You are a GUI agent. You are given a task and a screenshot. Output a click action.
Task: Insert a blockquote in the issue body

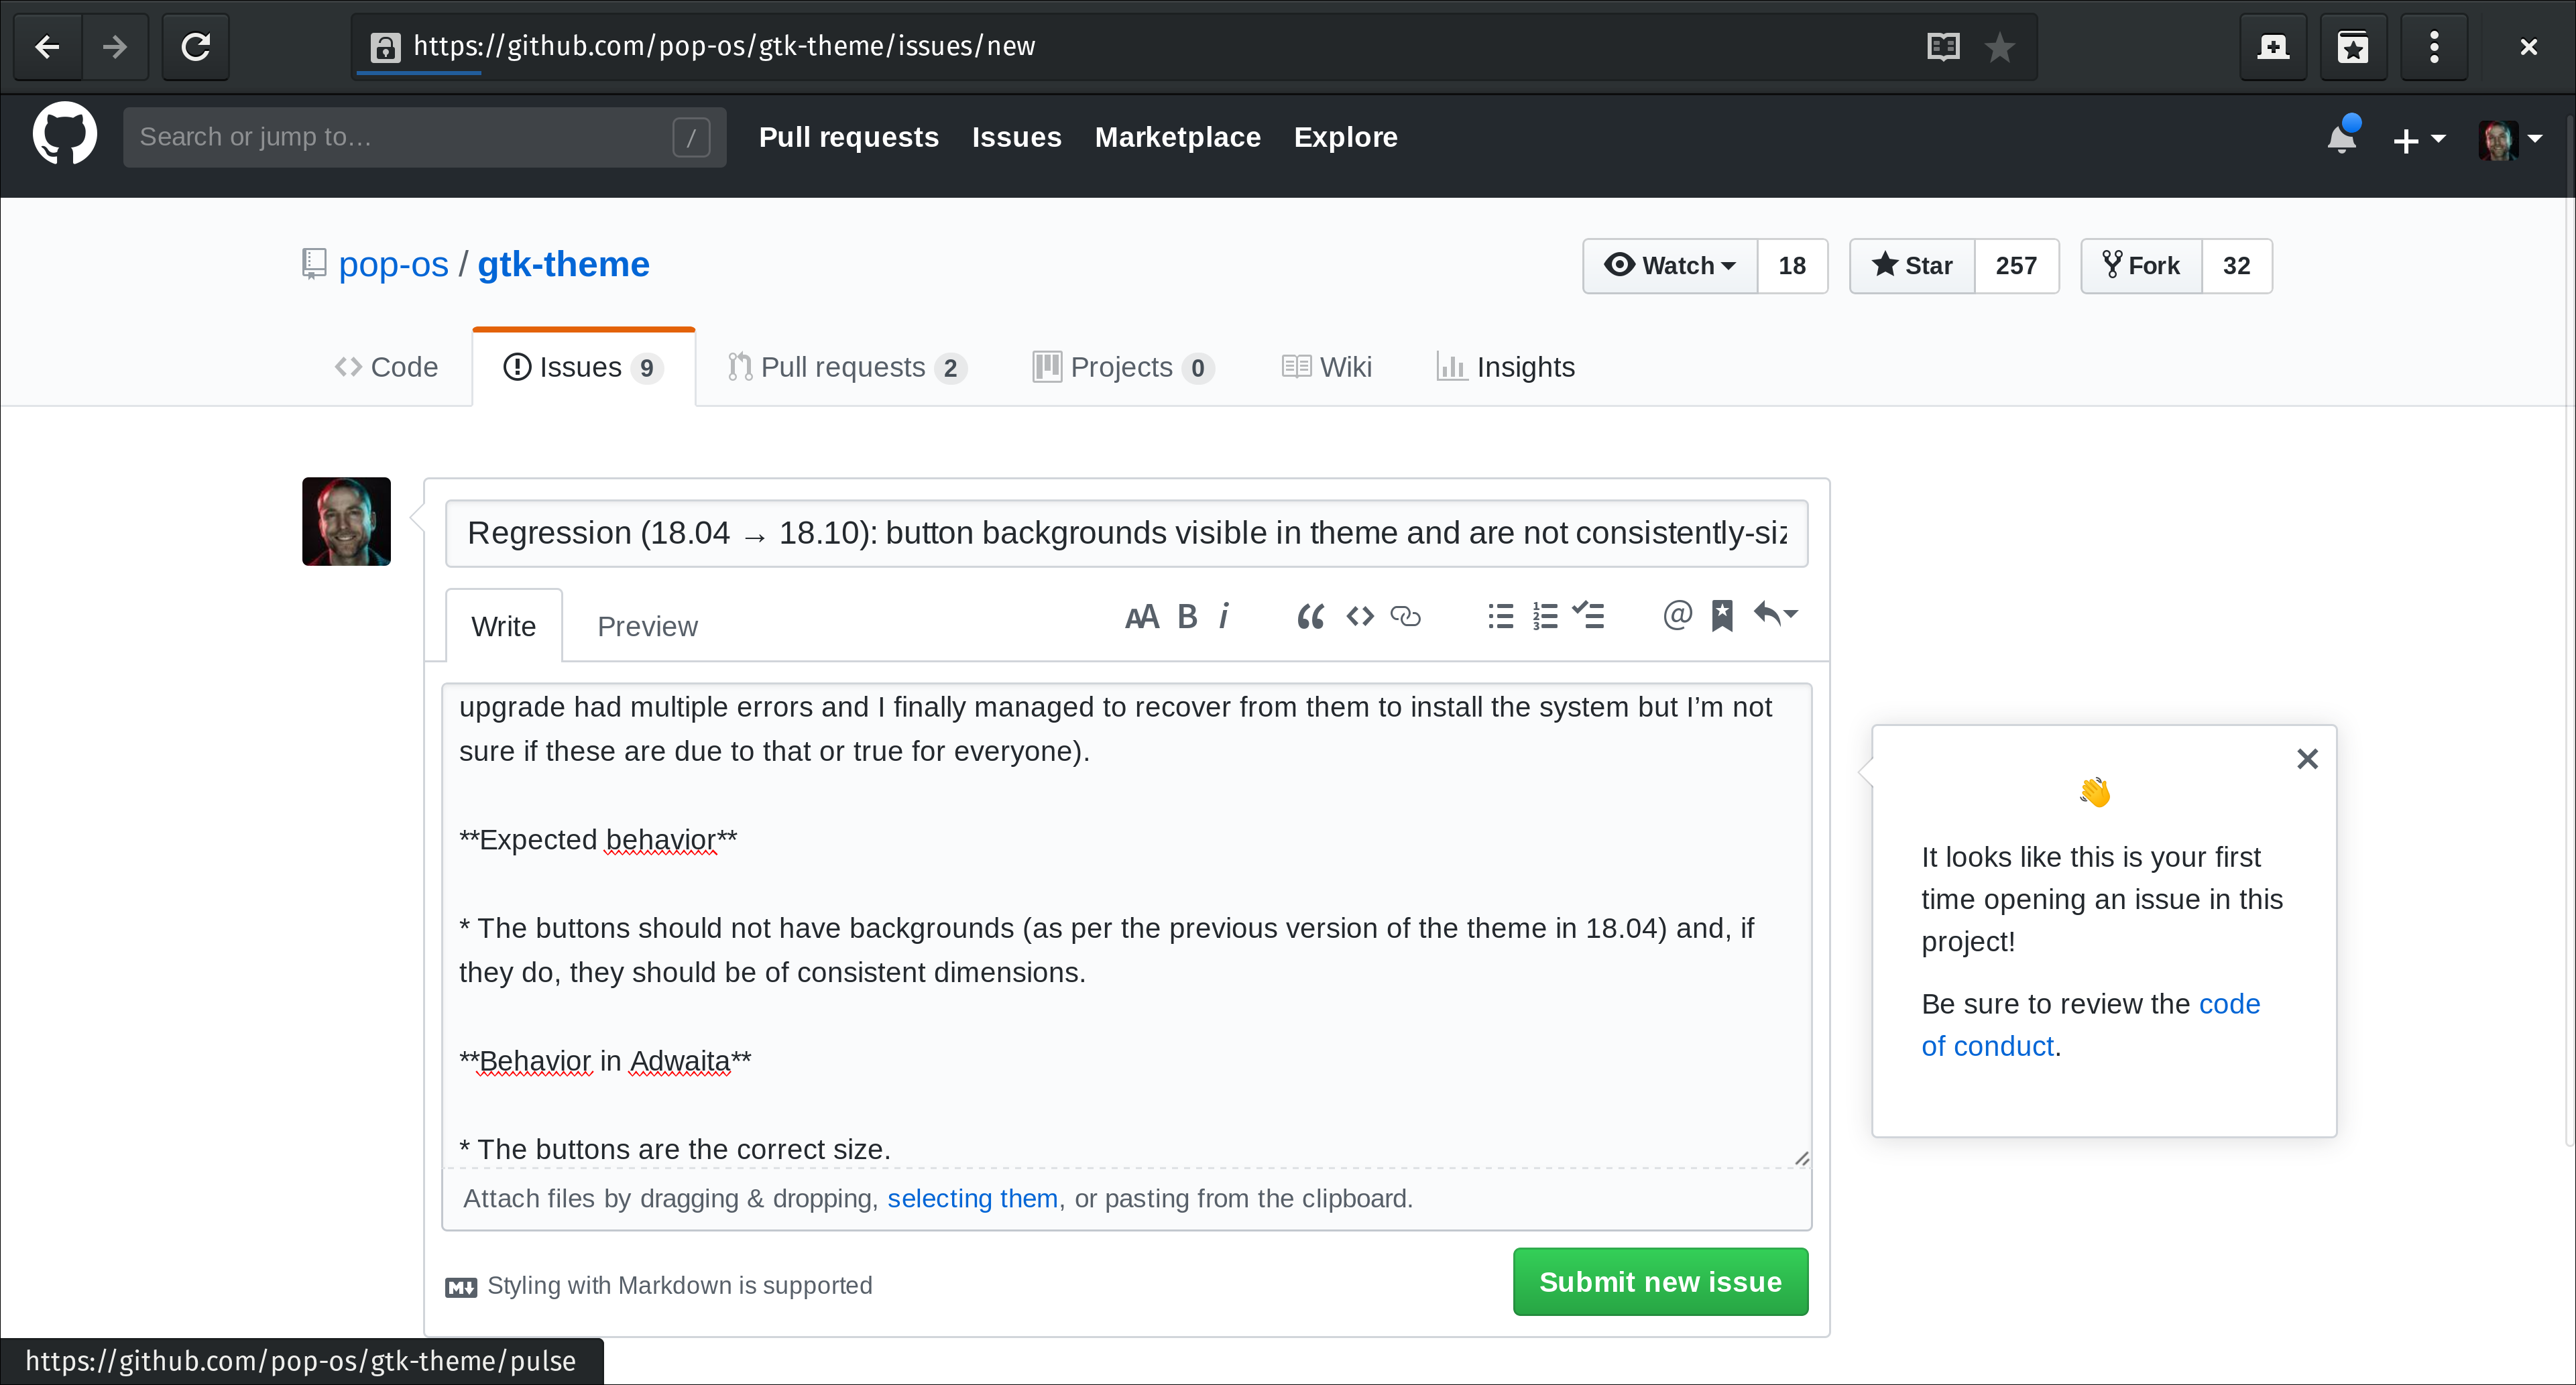(1310, 616)
